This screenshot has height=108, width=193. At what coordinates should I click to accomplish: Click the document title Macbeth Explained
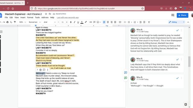click(23, 14)
